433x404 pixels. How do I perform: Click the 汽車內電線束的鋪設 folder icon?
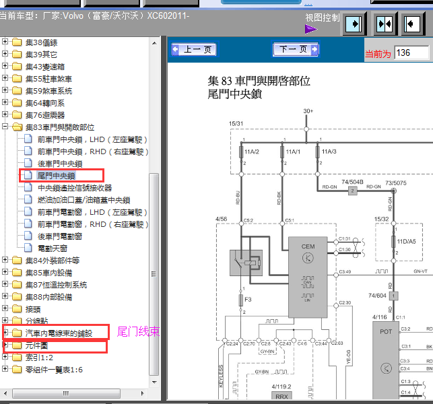(17, 333)
